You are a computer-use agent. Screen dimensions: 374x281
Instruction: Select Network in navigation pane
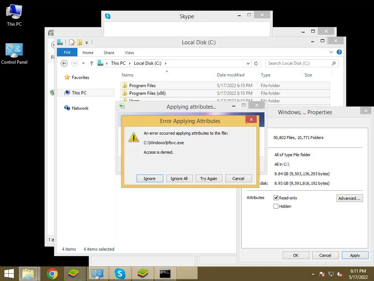click(x=76, y=108)
